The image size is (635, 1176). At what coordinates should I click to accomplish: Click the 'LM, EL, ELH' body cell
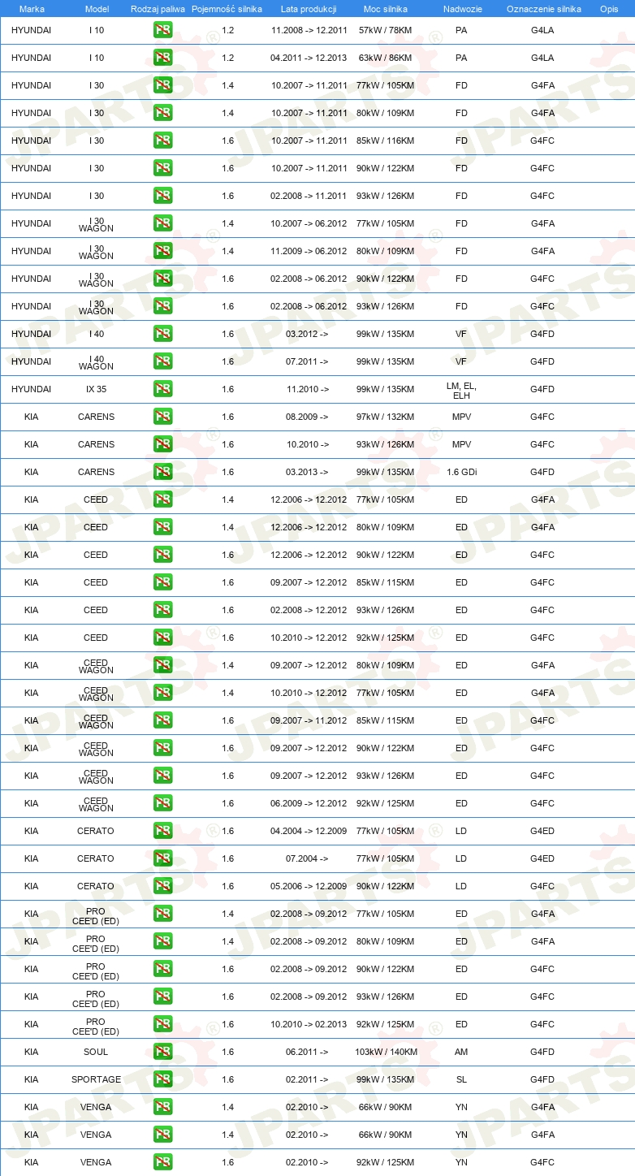point(461,391)
